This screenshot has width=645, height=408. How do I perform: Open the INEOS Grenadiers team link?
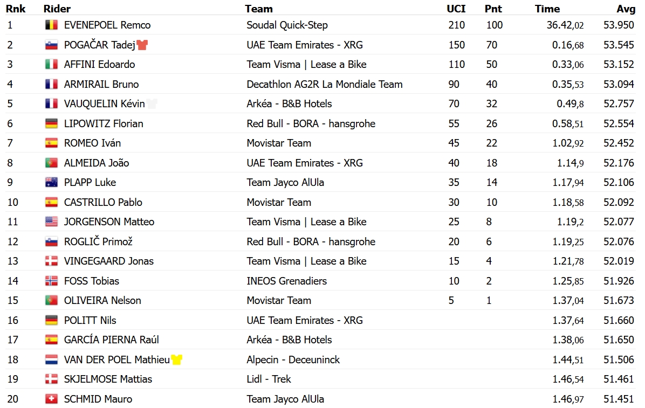click(x=287, y=281)
